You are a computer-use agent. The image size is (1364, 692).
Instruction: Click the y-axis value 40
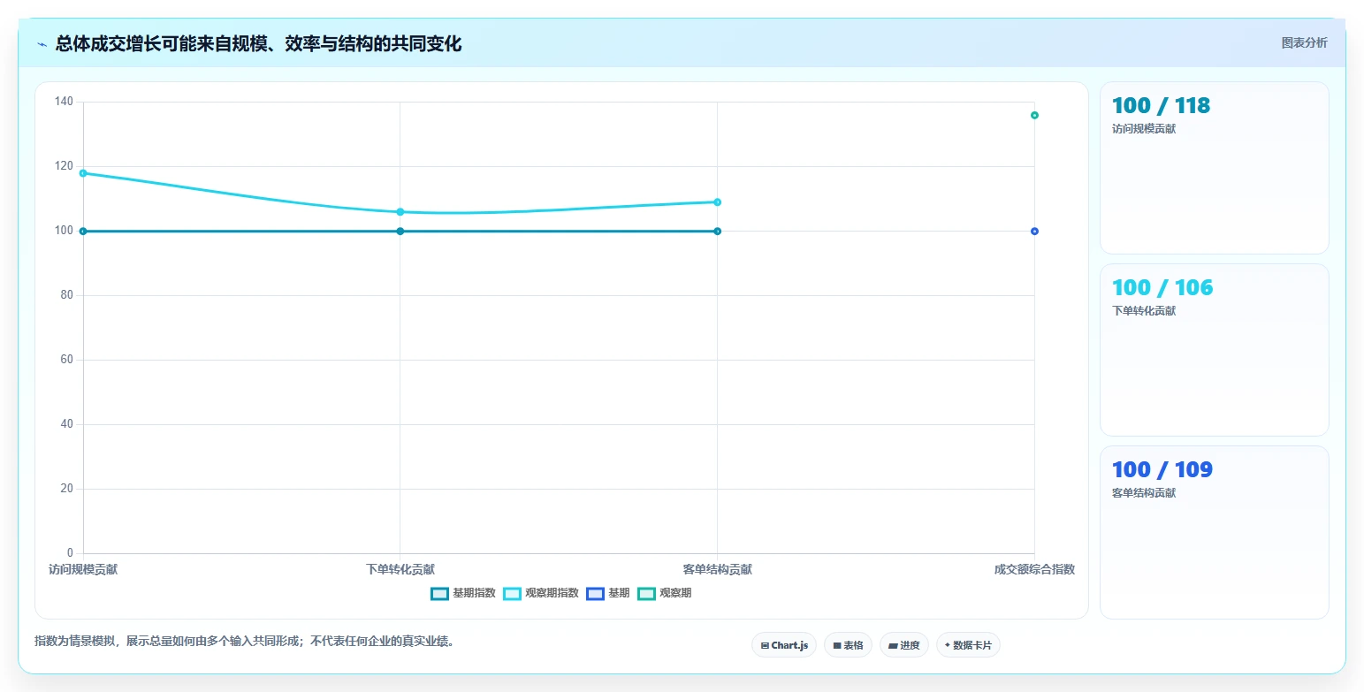pos(66,424)
